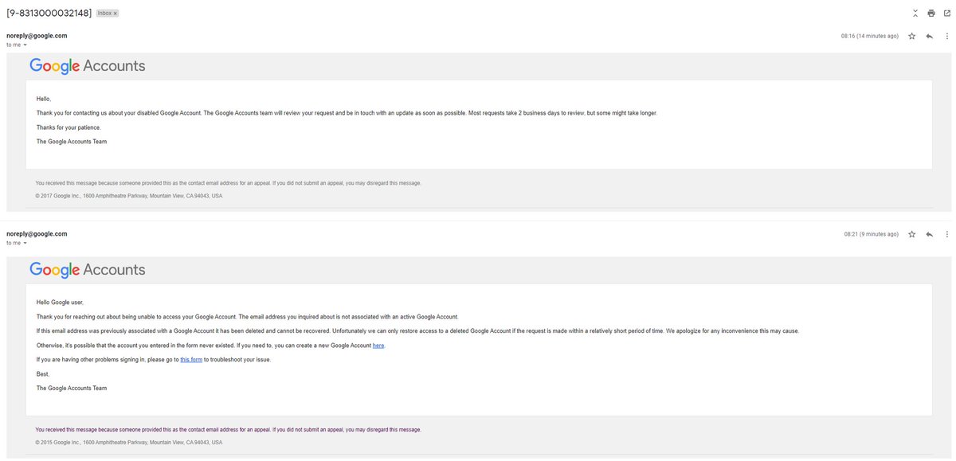Screen dimensions: 956x461
Task: Open the conversation in a new window
Action: pyautogui.click(x=946, y=13)
